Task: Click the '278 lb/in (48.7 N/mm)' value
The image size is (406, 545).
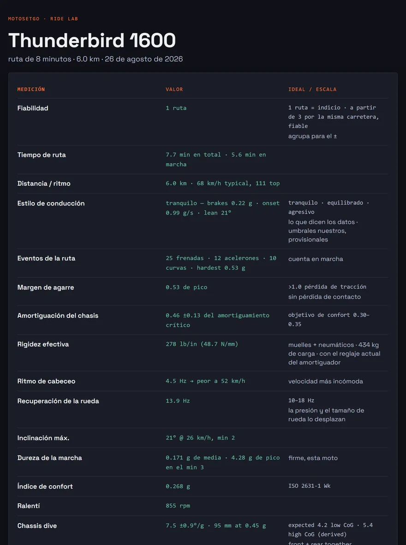Action: [x=202, y=344]
